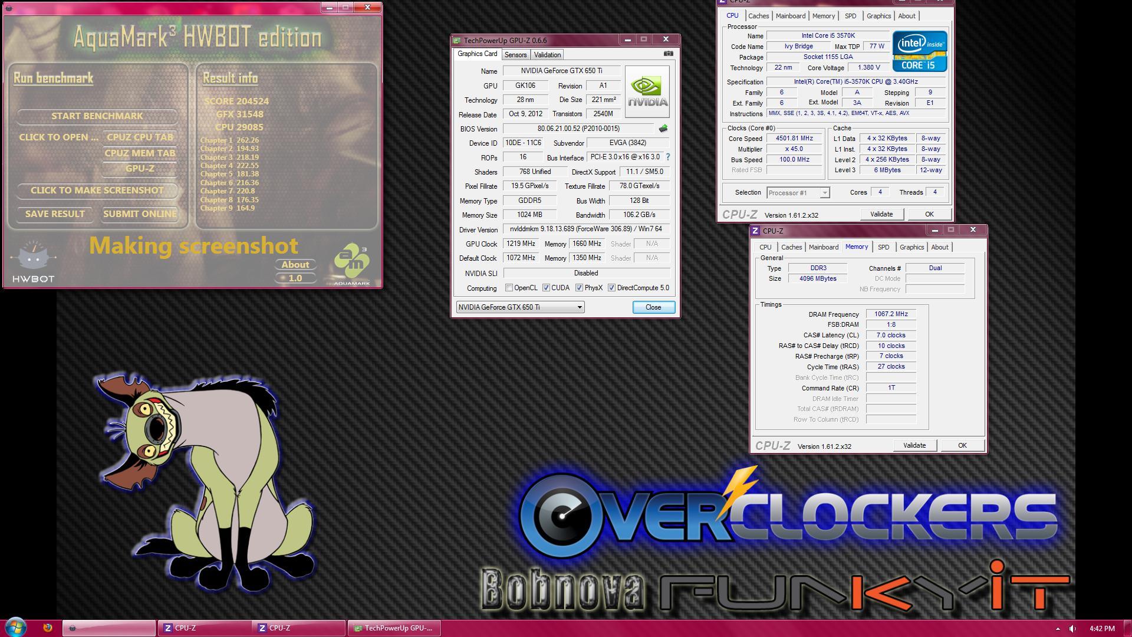Click the GPU-Z button in AquaMark
Viewport: 1132px width, 637px height.
(140, 169)
